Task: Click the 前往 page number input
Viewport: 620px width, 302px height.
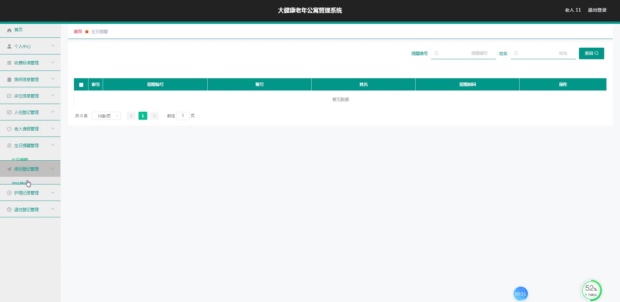Action: coord(183,116)
